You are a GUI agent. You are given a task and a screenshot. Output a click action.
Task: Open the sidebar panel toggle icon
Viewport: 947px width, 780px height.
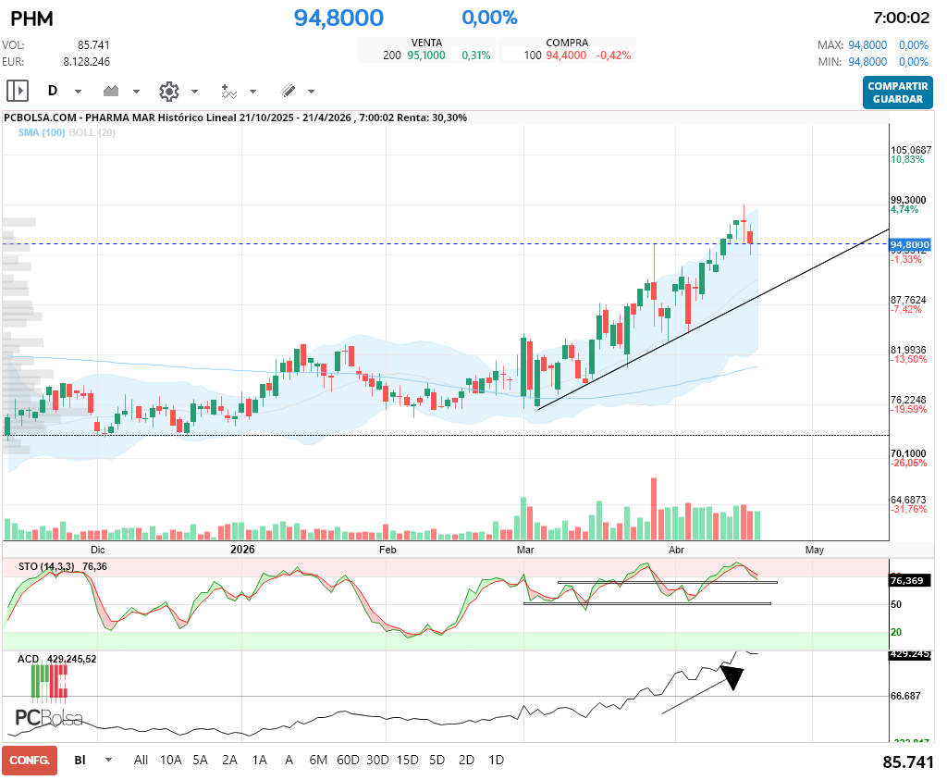click(x=17, y=90)
